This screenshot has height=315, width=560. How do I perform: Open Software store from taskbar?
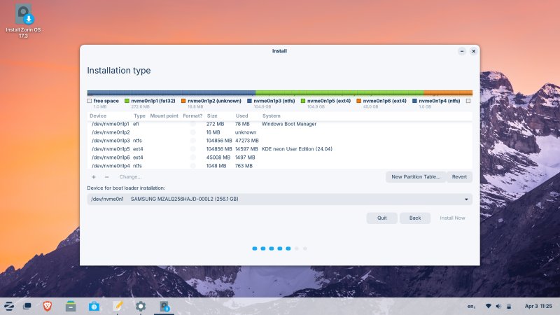[x=93, y=306]
